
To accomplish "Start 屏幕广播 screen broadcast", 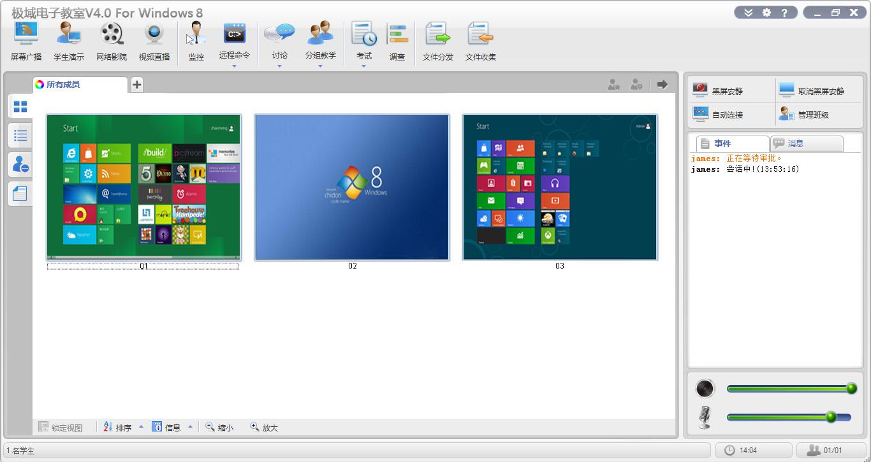I will [x=26, y=41].
